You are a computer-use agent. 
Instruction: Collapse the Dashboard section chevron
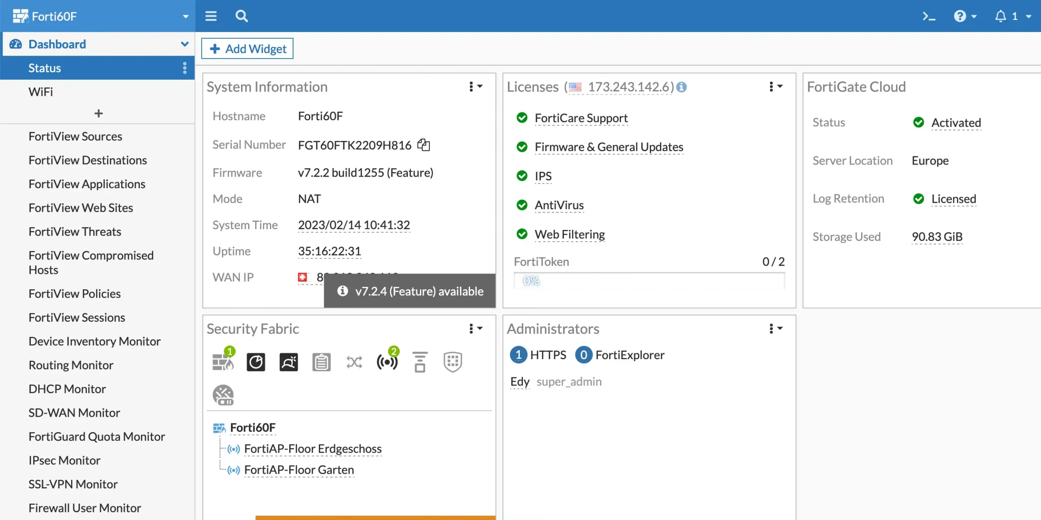pos(185,44)
